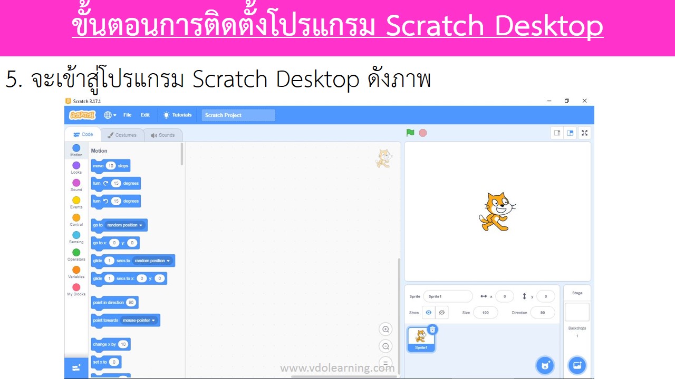Select the Looks block category
Viewport: 675px width, 379px height.
click(76, 167)
